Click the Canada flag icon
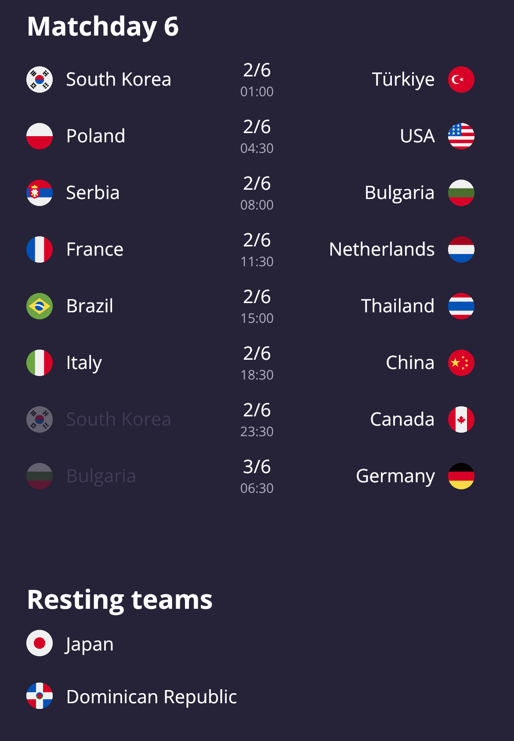Viewport: 514px width, 741px height. [x=461, y=419]
